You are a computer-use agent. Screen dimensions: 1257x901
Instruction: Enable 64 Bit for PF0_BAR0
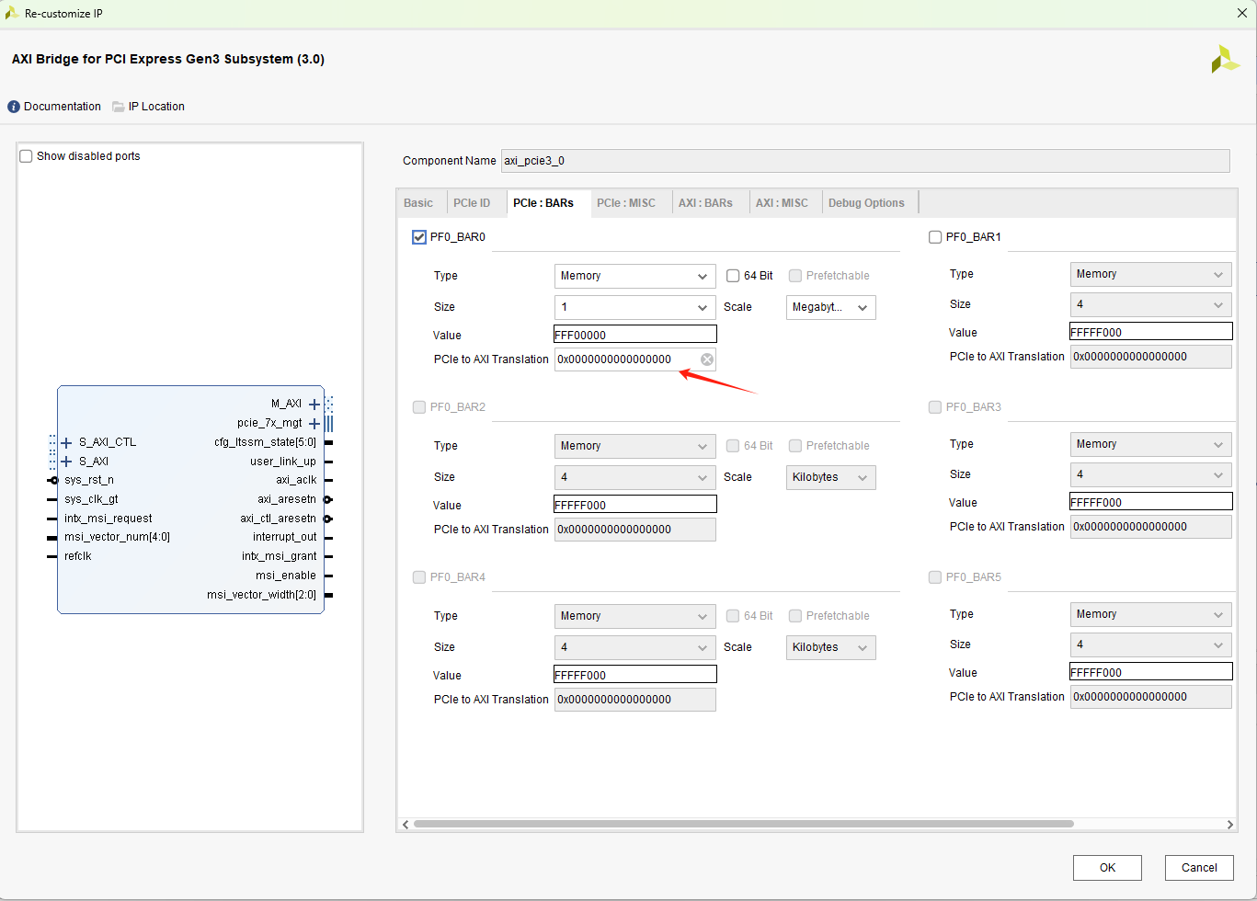click(x=733, y=276)
